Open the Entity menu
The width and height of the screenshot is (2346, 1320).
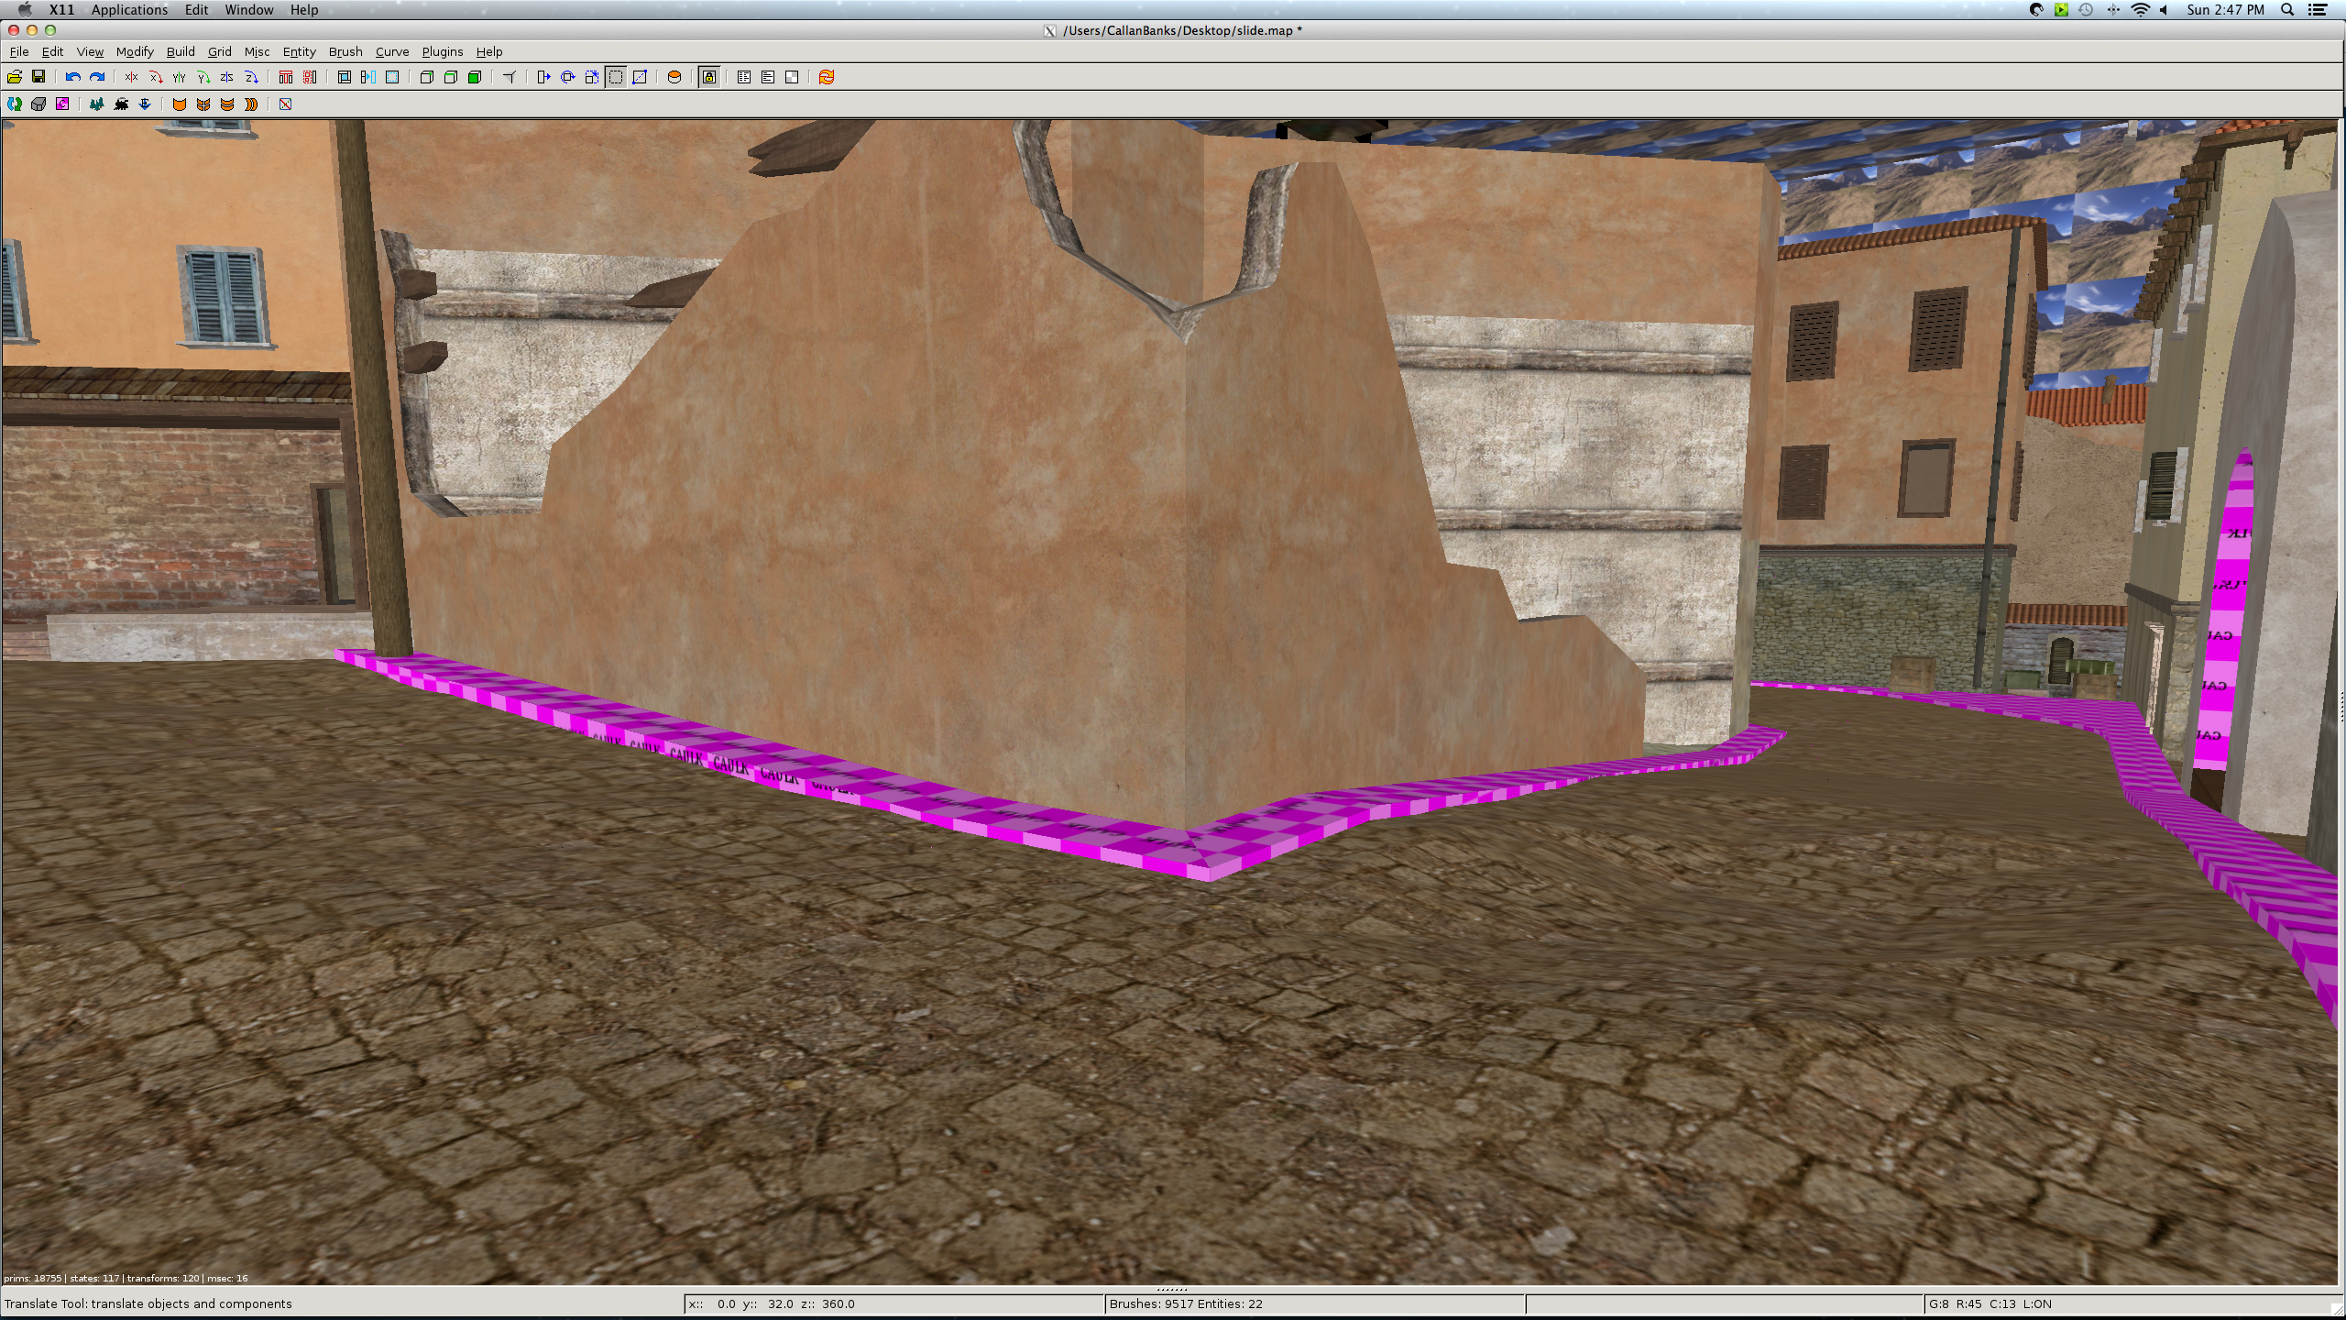(299, 52)
